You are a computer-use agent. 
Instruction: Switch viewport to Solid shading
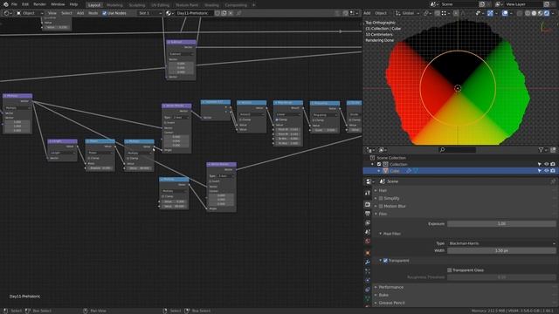534,13
